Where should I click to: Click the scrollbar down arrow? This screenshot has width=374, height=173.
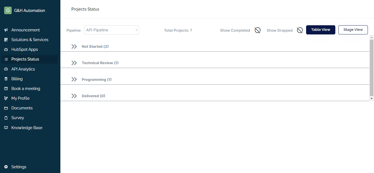[x=371, y=99]
